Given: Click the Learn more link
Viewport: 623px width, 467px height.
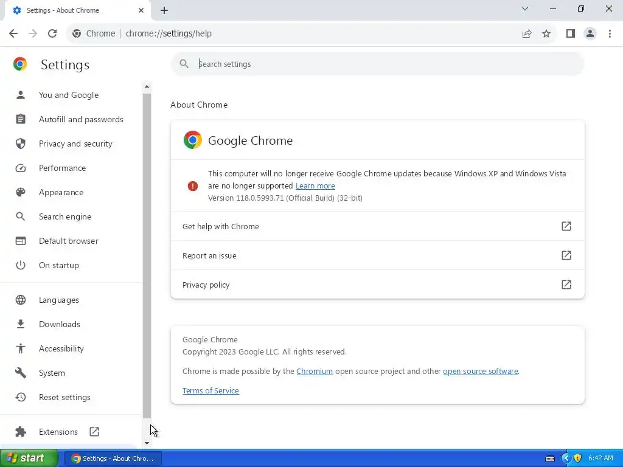Looking at the screenshot, I should pos(315,186).
